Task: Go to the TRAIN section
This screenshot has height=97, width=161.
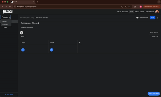Action: click(119, 12)
